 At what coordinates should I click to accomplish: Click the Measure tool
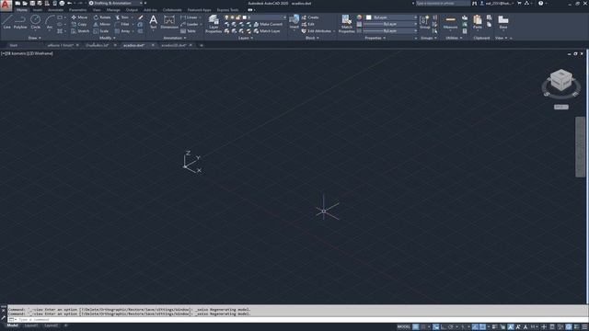[450, 22]
